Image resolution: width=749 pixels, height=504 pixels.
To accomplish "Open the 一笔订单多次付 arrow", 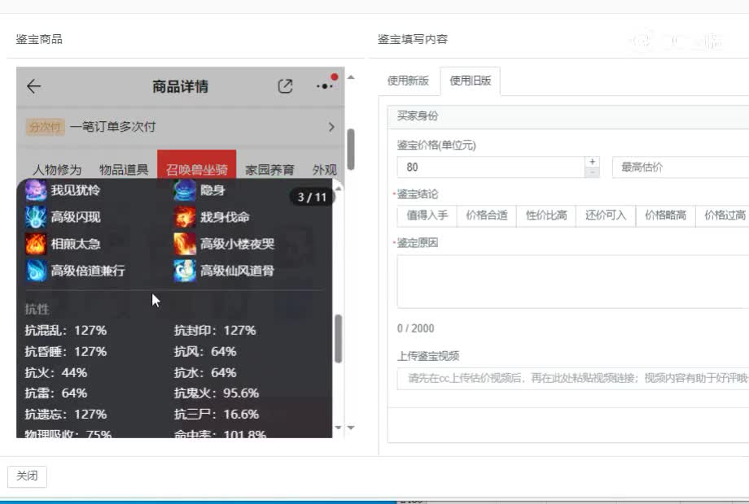I will pos(331,127).
